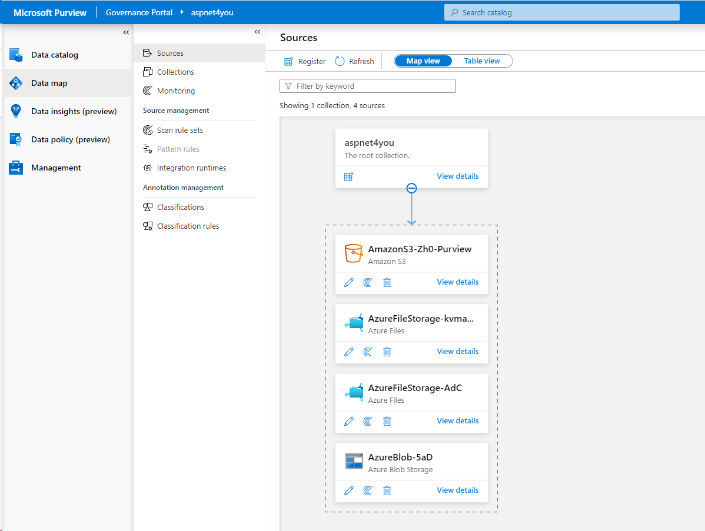The image size is (705, 531).
Task: Edit the AzureFileStorage-AdC source
Action: pos(349,421)
